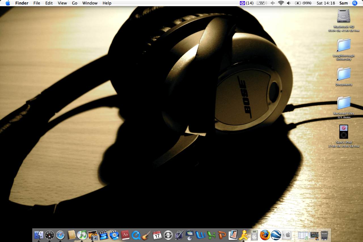The width and height of the screenshot is (363, 242).
Task: Open the Edit menu
Action: click(49, 3)
